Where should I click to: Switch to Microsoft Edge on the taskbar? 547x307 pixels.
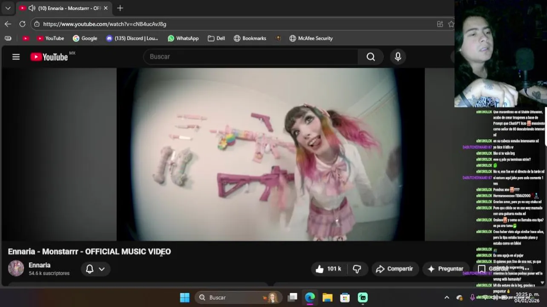(x=310, y=298)
